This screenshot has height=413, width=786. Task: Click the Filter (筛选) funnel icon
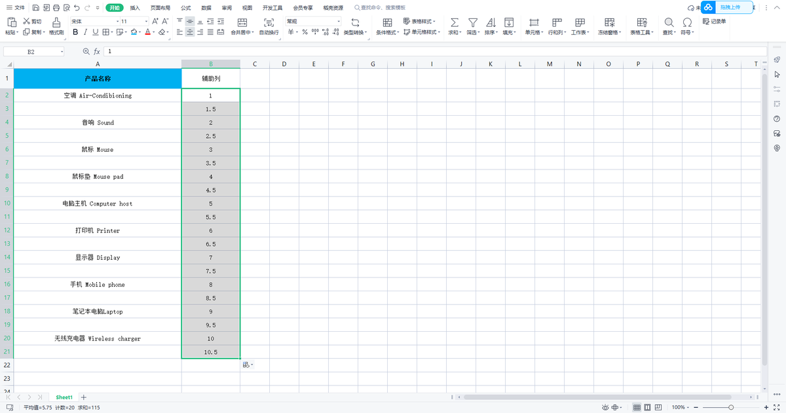[x=472, y=22]
